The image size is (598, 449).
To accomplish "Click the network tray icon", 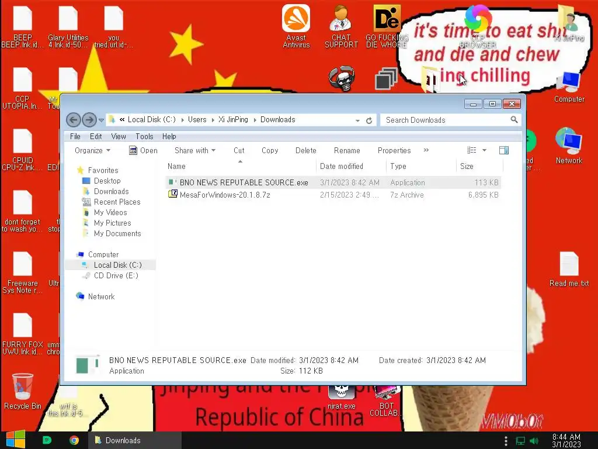I will [520, 441].
